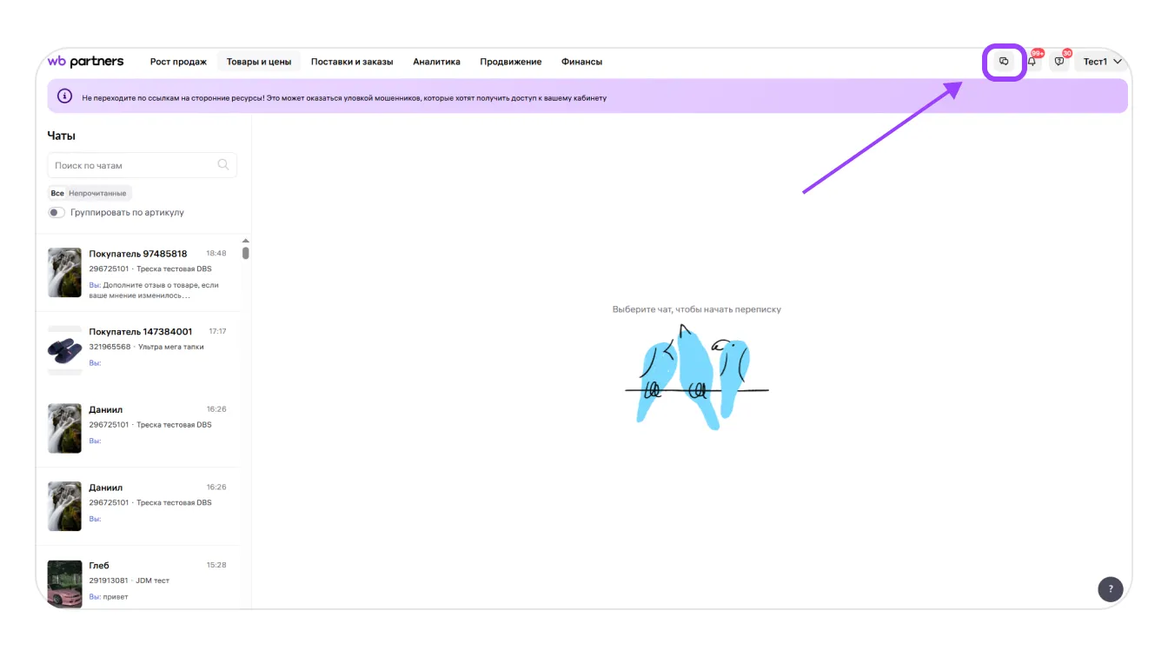Toggle Группировать по артикулу switch
The image size is (1168, 657).
[x=56, y=212]
